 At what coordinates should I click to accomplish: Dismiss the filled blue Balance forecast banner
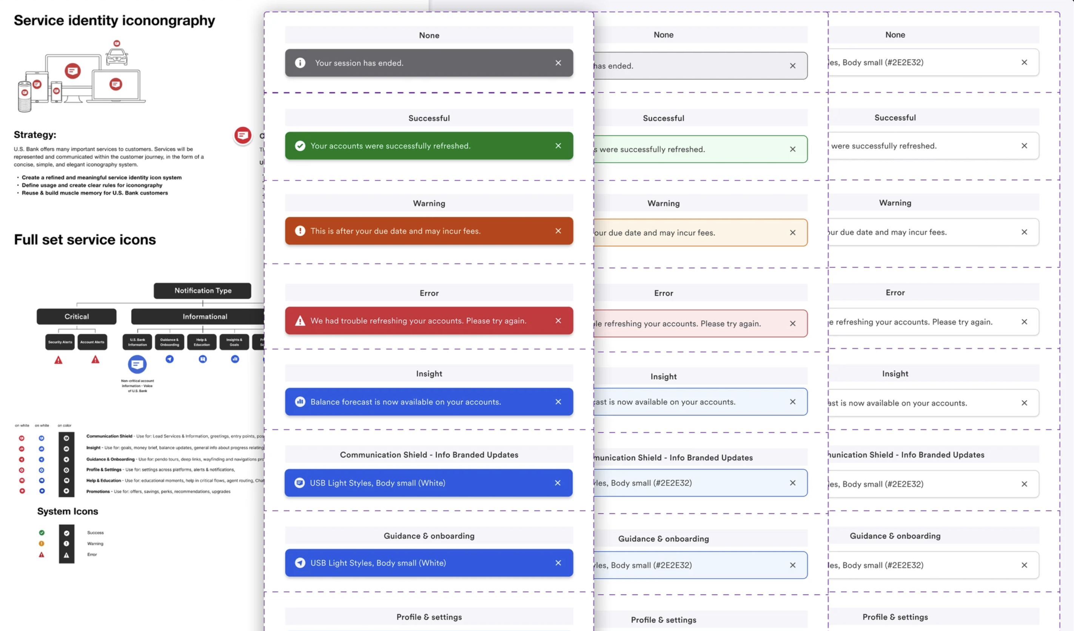click(x=558, y=402)
